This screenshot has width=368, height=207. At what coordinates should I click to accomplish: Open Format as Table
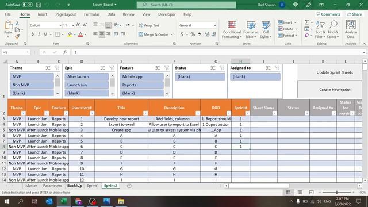point(251,30)
